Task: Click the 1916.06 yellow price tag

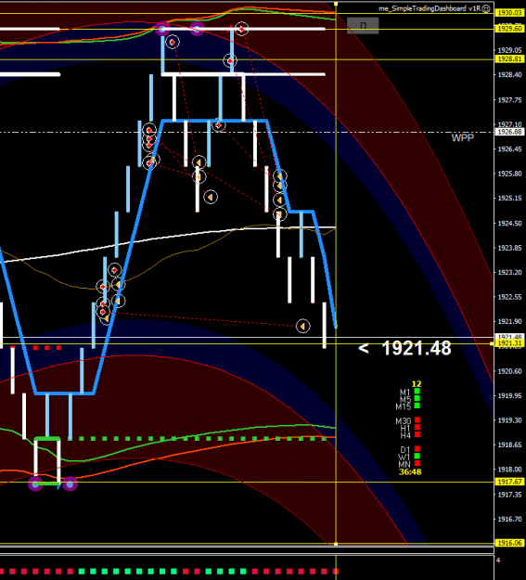Action: pos(509,543)
